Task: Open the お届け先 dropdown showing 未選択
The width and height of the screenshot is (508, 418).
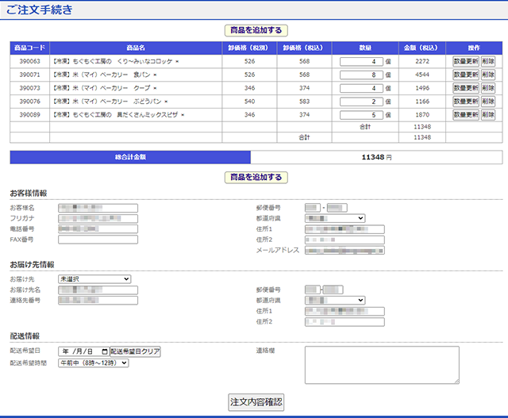Action: [x=94, y=279]
